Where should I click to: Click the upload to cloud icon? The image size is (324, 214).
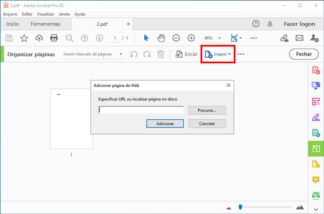(39, 38)
